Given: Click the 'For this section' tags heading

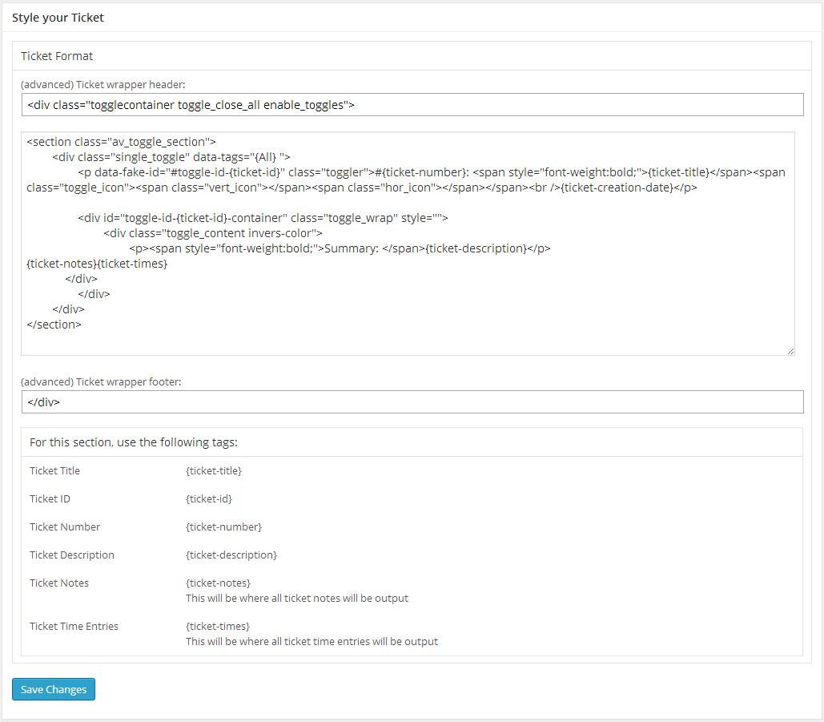Looking at the screenshot, I should click(x=134, y=442).
